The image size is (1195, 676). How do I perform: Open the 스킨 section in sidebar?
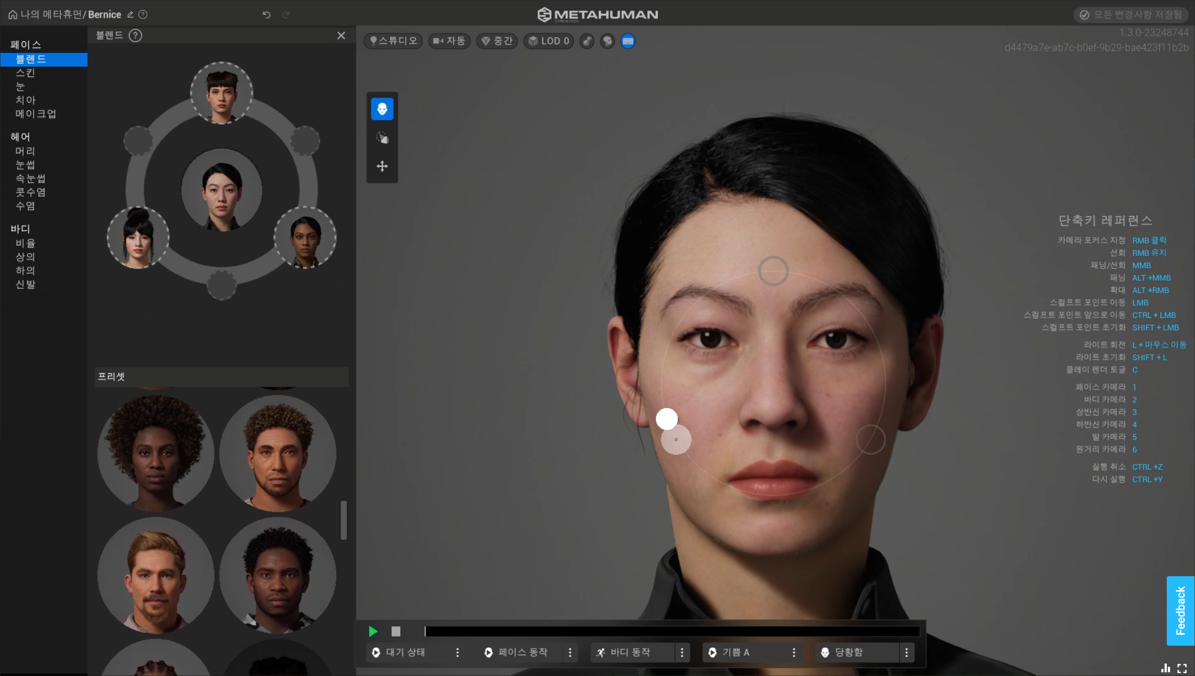coord(25,73)
